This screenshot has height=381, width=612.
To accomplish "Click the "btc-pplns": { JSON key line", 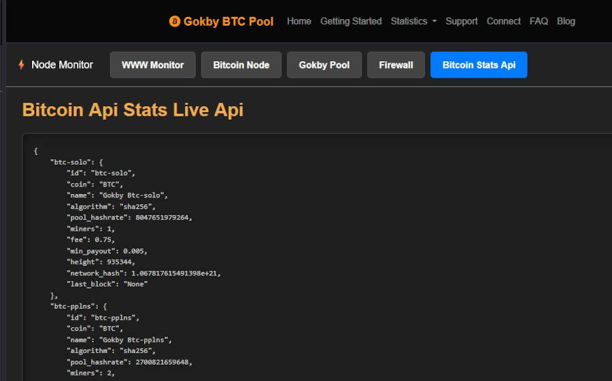I will (78, 306).
